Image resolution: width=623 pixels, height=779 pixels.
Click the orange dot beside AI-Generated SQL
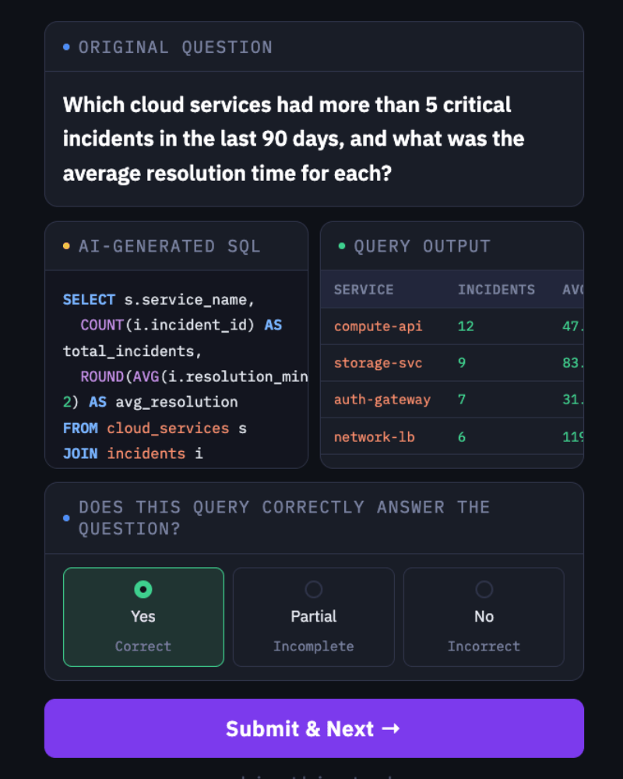[x=66, y=246]
